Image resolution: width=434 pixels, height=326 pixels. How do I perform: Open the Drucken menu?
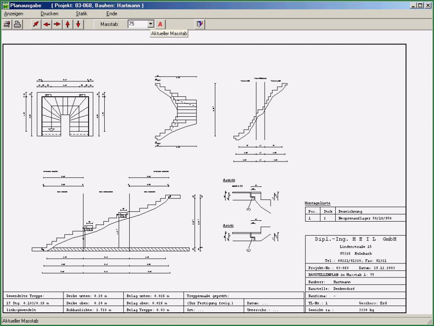coord(49,13)
